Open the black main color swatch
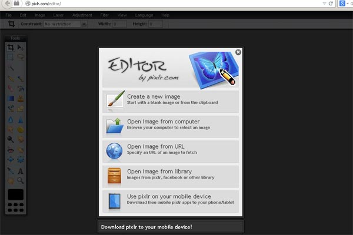The image size is (353, 235). 15,194
